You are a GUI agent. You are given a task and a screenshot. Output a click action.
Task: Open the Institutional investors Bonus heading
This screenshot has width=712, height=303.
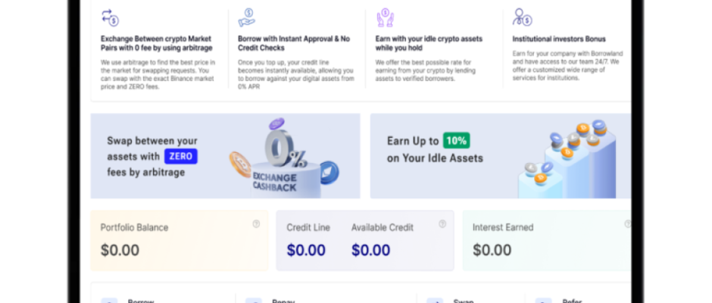(559, 39)
